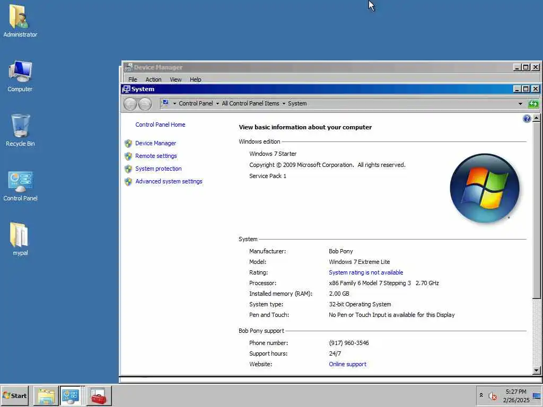Show hidden system tray icons
This screenshot has width=543, height=407.
(481, 395)
